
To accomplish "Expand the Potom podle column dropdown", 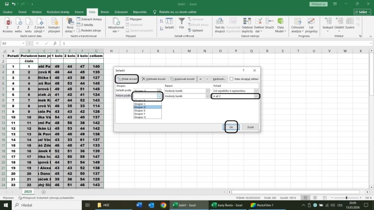I will (159, 96).
